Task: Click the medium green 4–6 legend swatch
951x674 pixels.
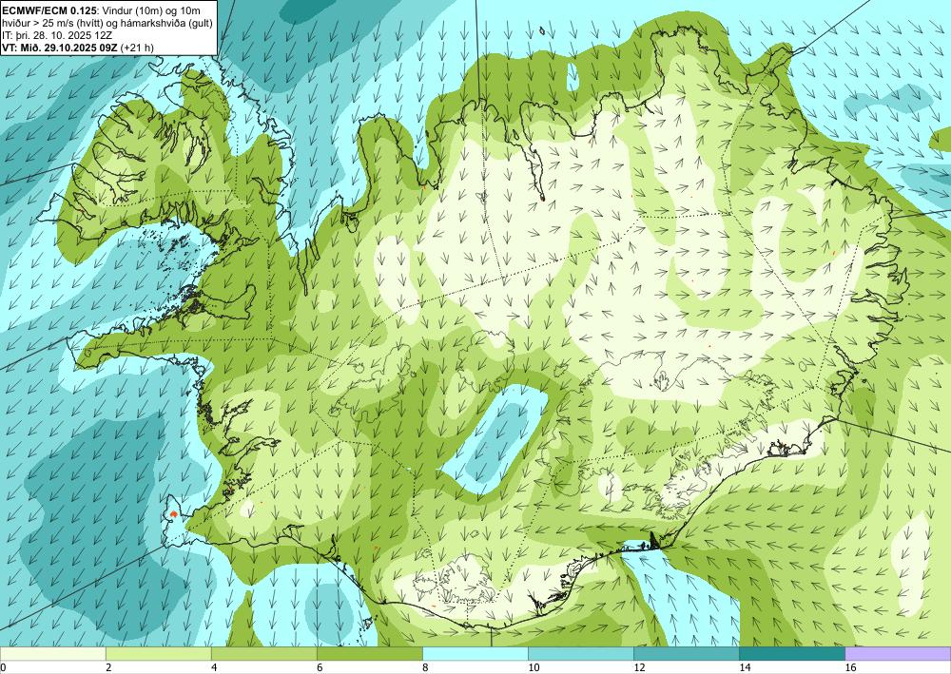Action: [263, 653]
